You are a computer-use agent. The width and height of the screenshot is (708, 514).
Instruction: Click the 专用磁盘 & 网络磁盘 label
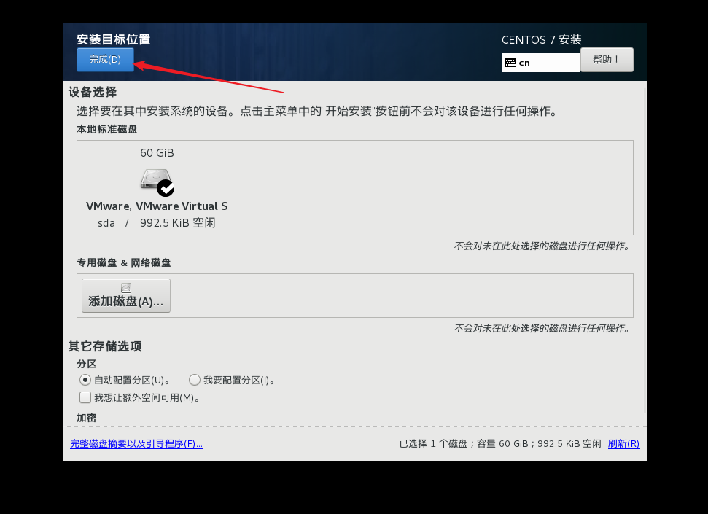point(124,262)
